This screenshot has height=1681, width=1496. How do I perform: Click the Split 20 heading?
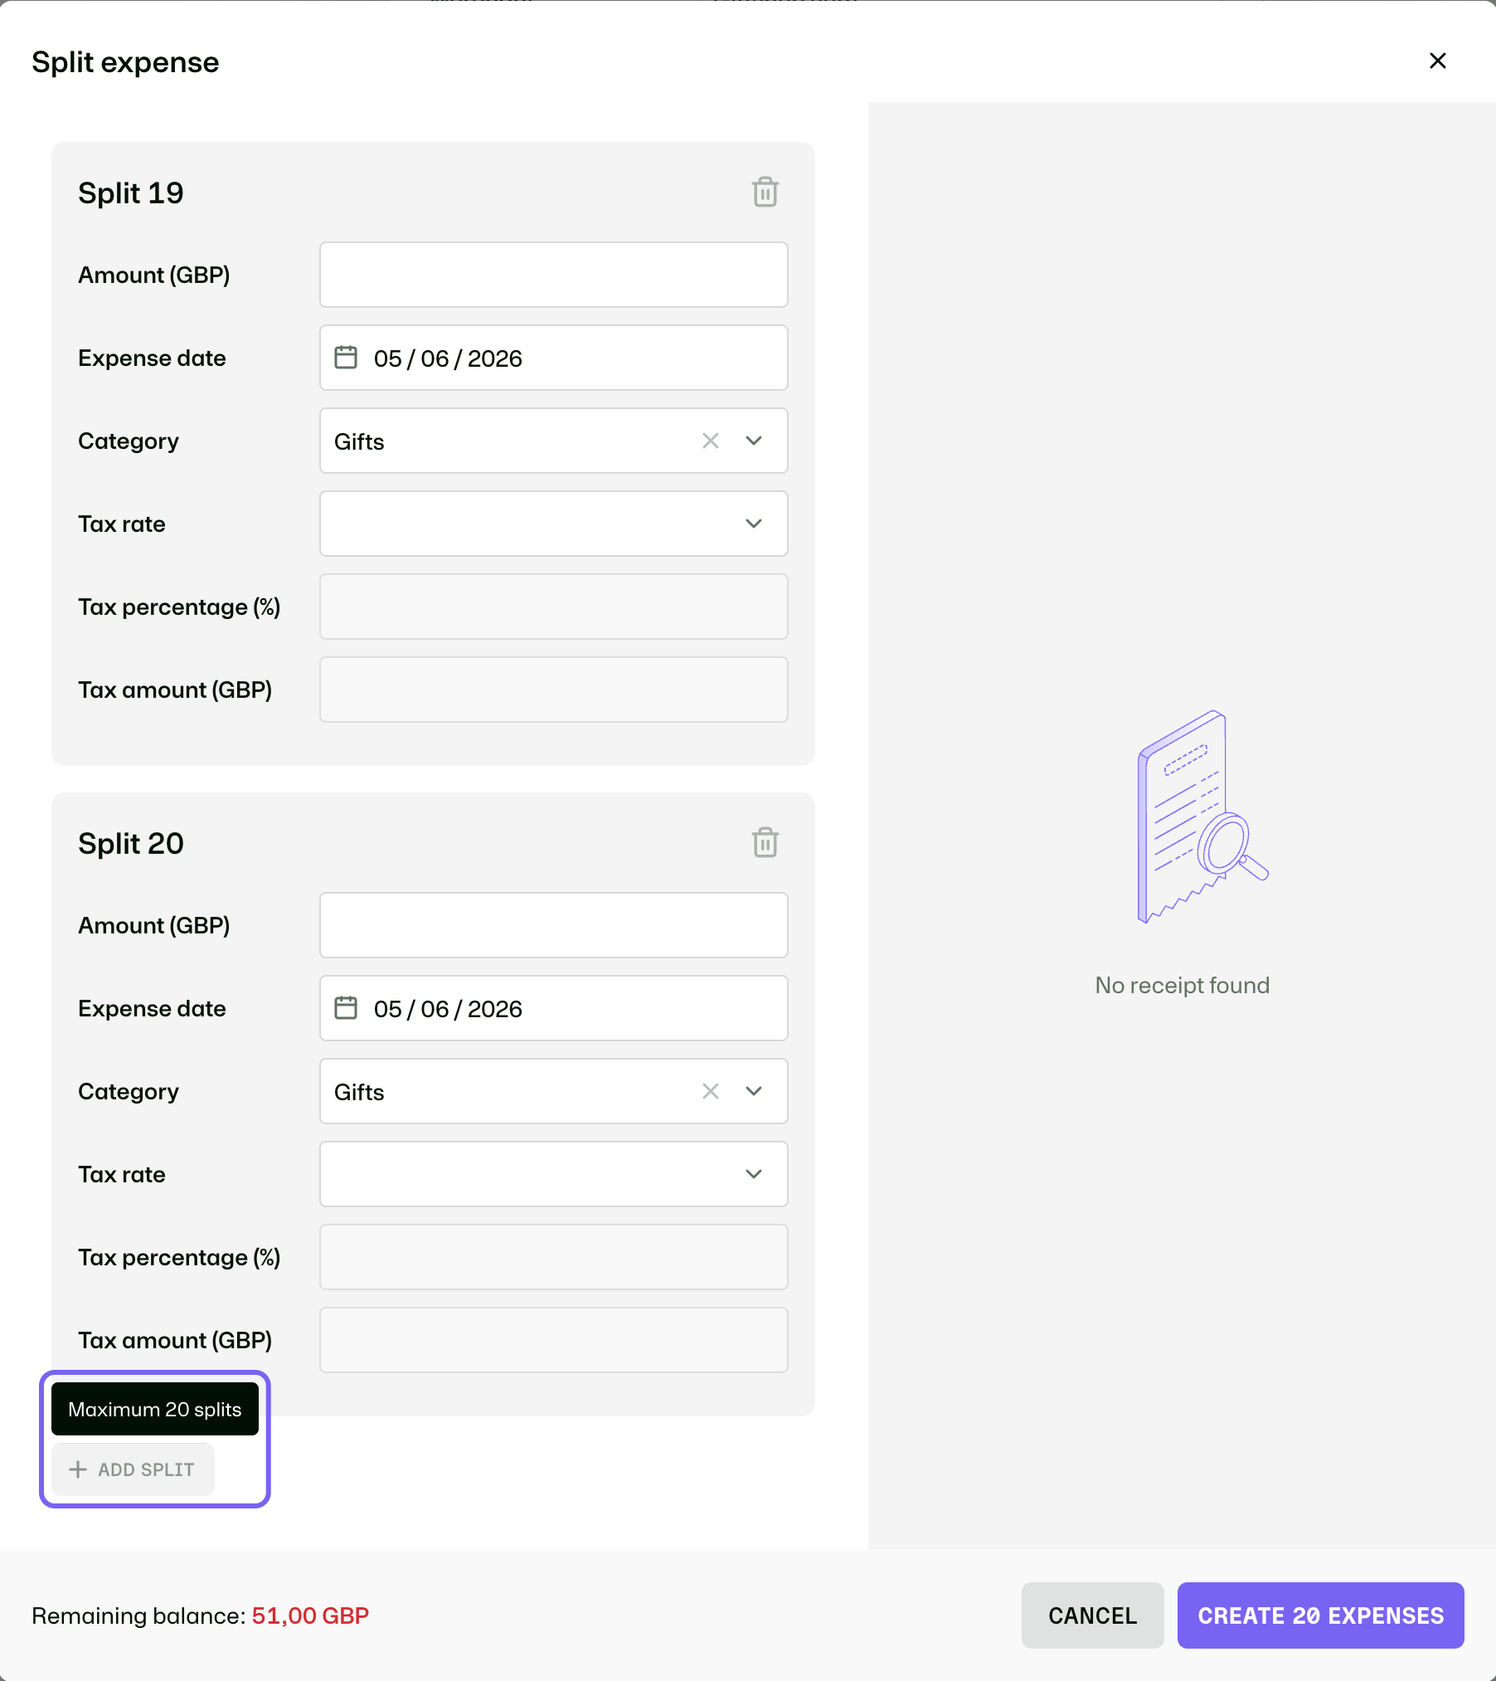pyautogui.click(x=131, y=843)
